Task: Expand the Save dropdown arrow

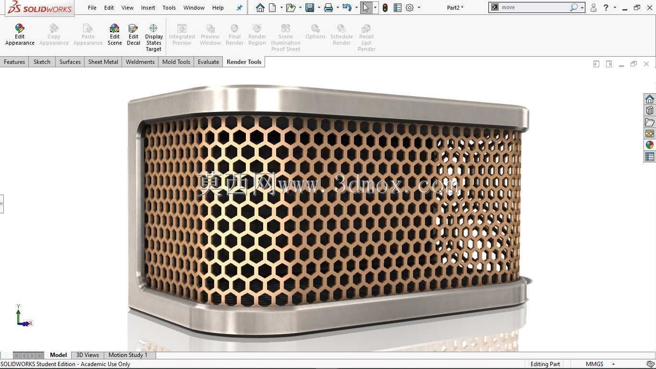Action: (319, 8)
